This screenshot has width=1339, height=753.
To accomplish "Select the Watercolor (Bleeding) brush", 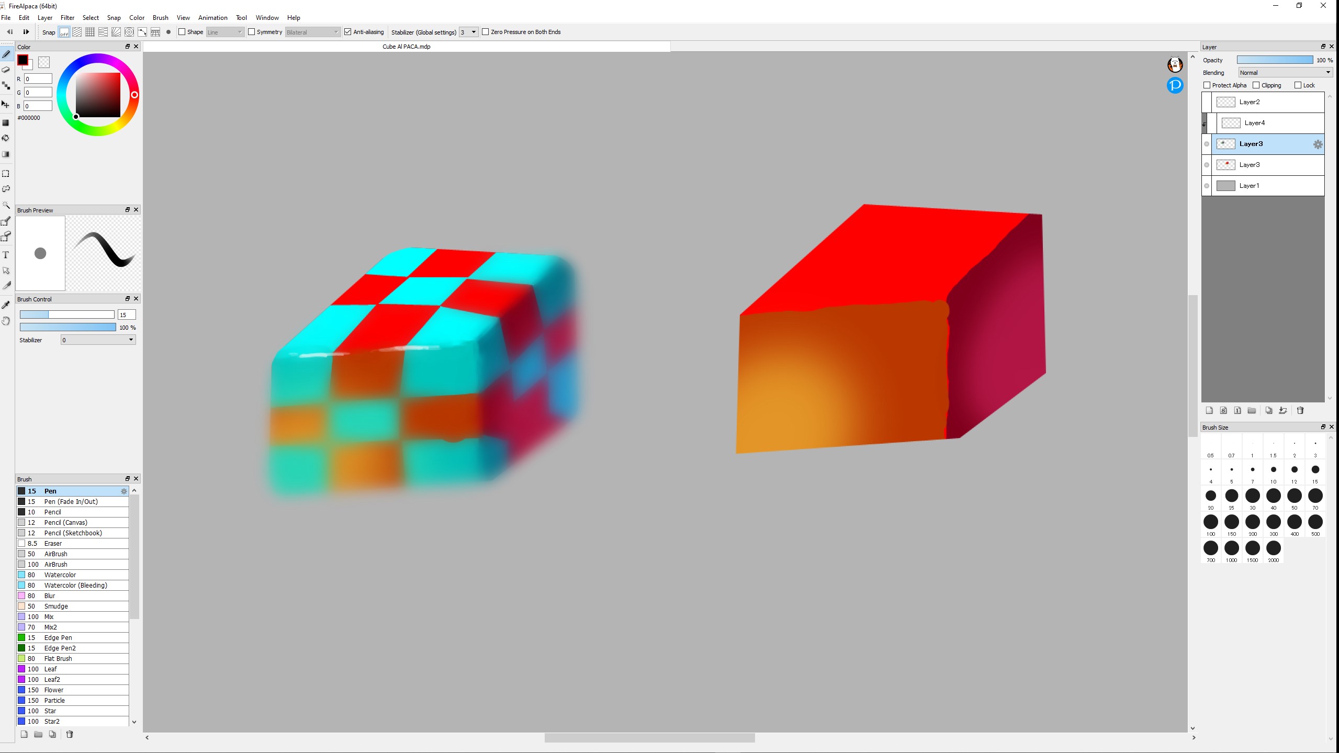I will (x=75, y=585).
